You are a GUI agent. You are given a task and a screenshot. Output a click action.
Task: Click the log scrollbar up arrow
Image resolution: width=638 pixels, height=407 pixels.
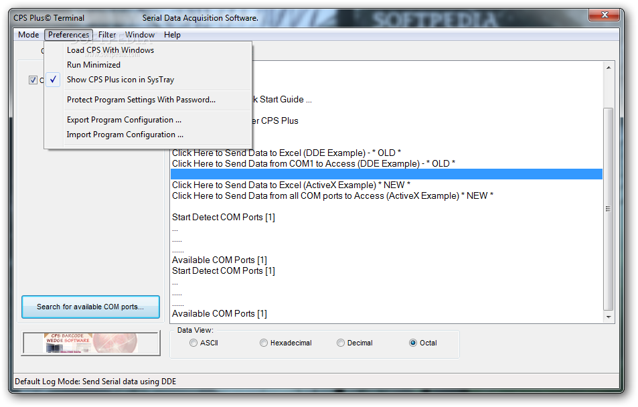609,68
